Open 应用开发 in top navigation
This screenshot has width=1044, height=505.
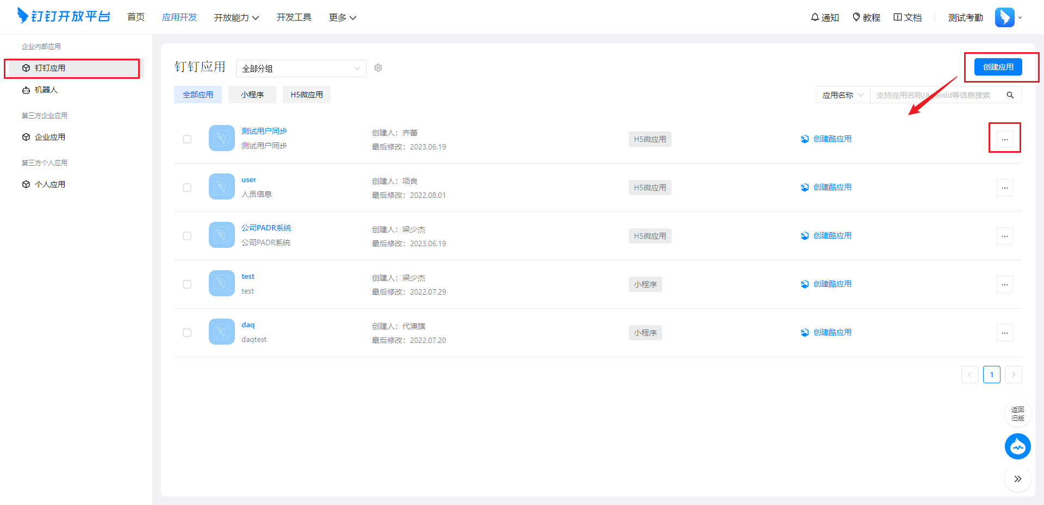[179, 17]
